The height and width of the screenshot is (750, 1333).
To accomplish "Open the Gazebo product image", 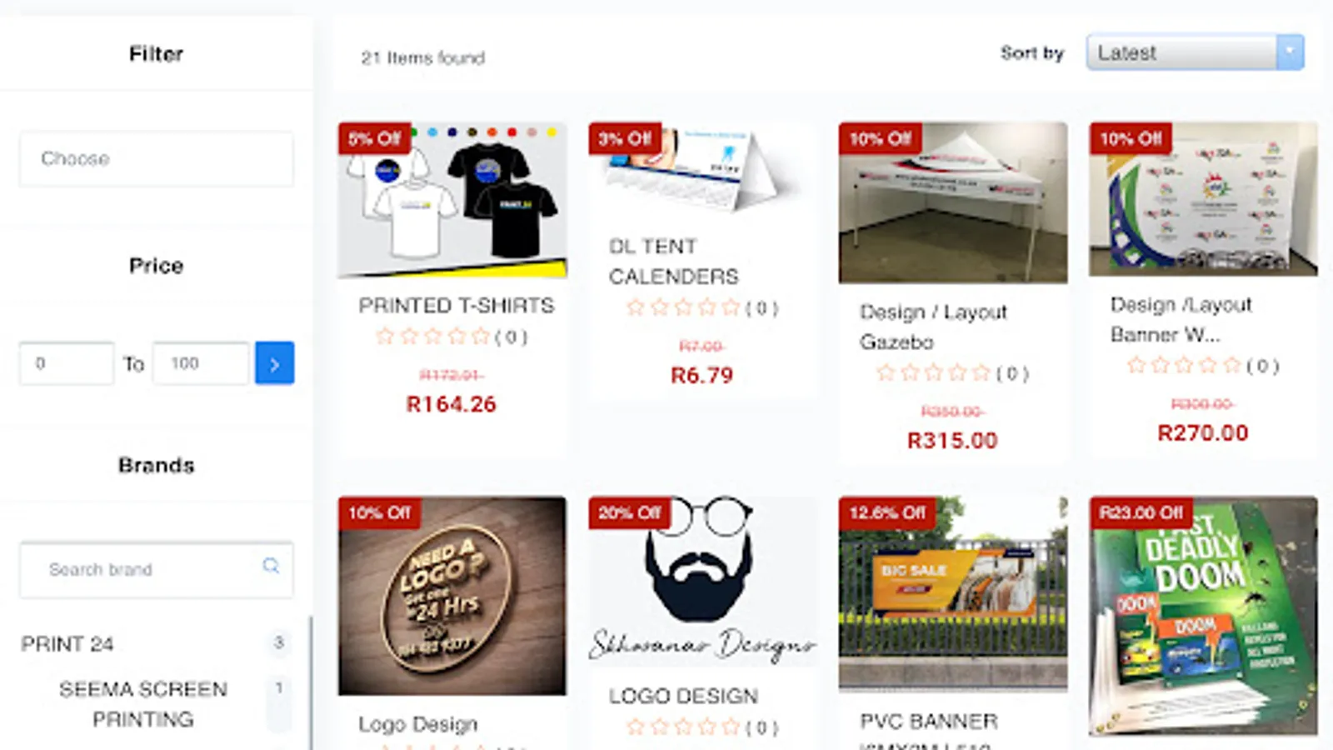I will [953, 203].
